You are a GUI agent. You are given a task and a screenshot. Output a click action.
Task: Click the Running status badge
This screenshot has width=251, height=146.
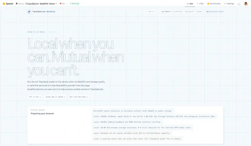point(75,3)
